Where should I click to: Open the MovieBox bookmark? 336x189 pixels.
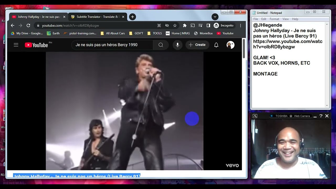click(203, 33)
